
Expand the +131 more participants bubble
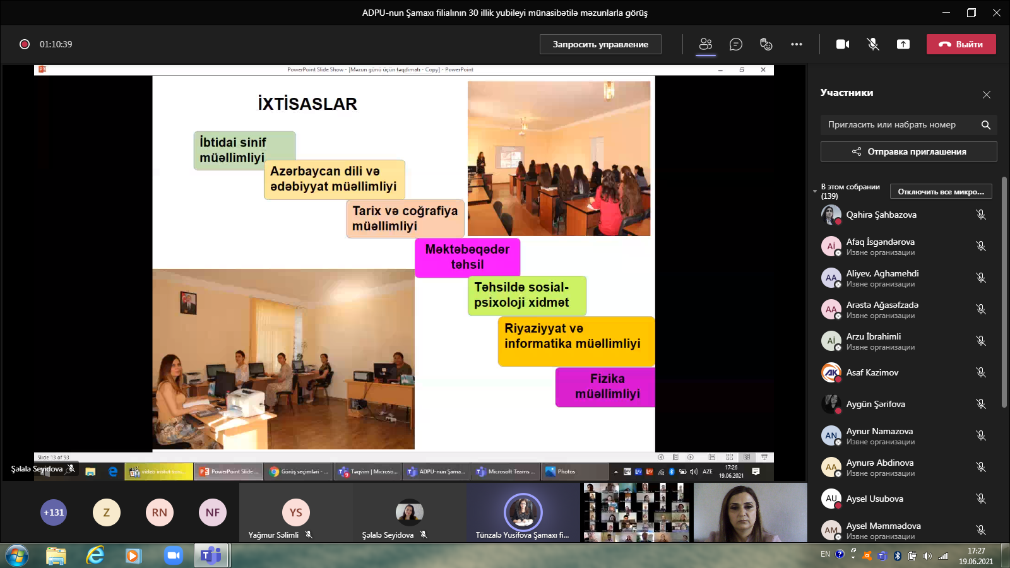[x=54, y=512]
